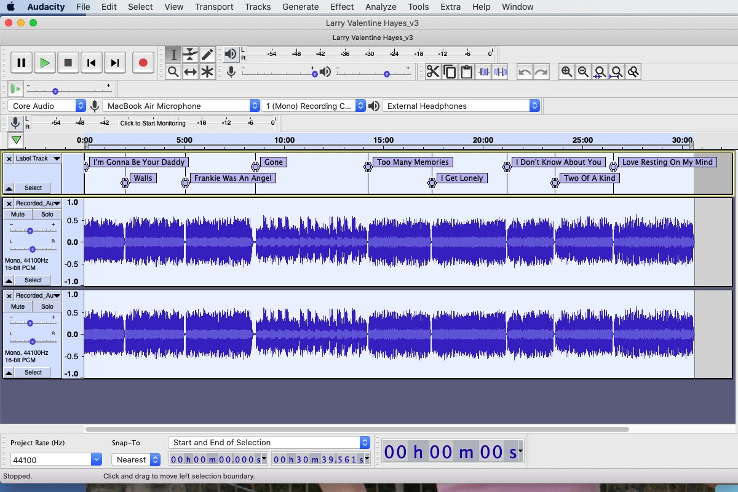Open the MacBook Air Microphone device dropdown
The width and height of the screenshot is (738, 492).
181,106
